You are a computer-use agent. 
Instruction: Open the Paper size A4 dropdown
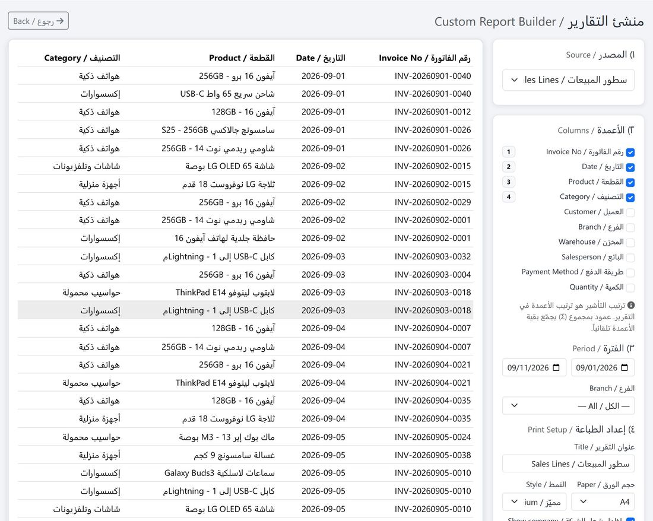tap(603, 501)
